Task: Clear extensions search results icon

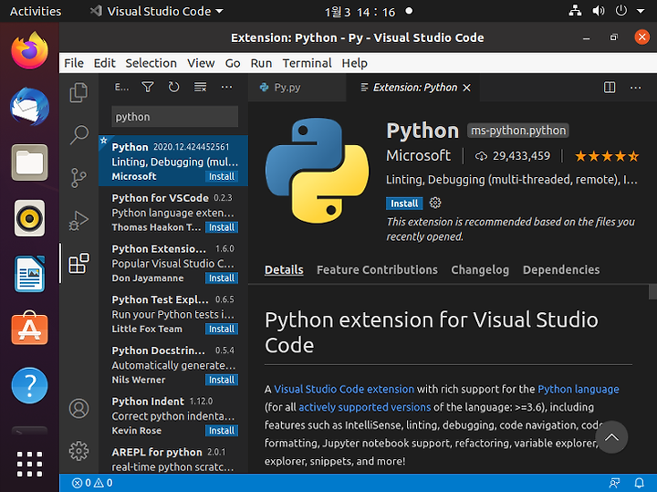Action: [x=200, y=87]
